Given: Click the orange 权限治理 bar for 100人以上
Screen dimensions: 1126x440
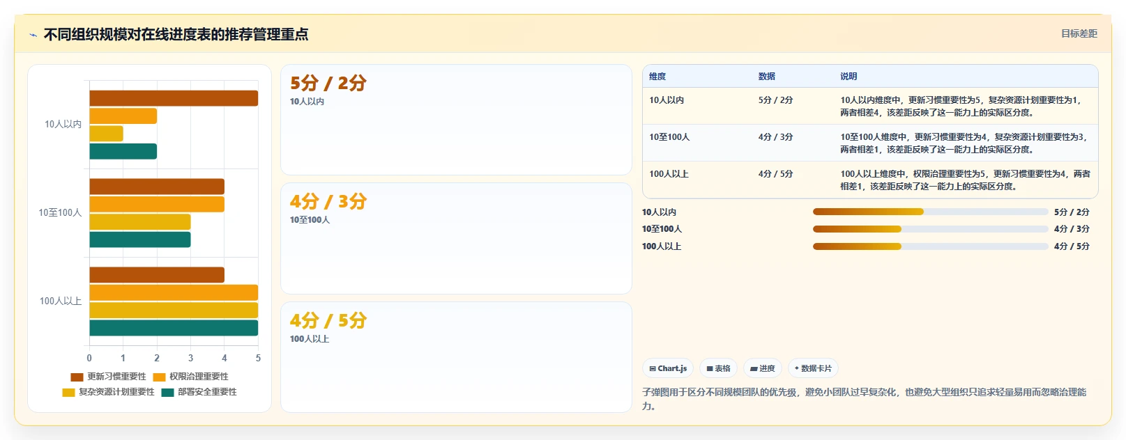Looking at the screenshot, I should pos(174,292).
